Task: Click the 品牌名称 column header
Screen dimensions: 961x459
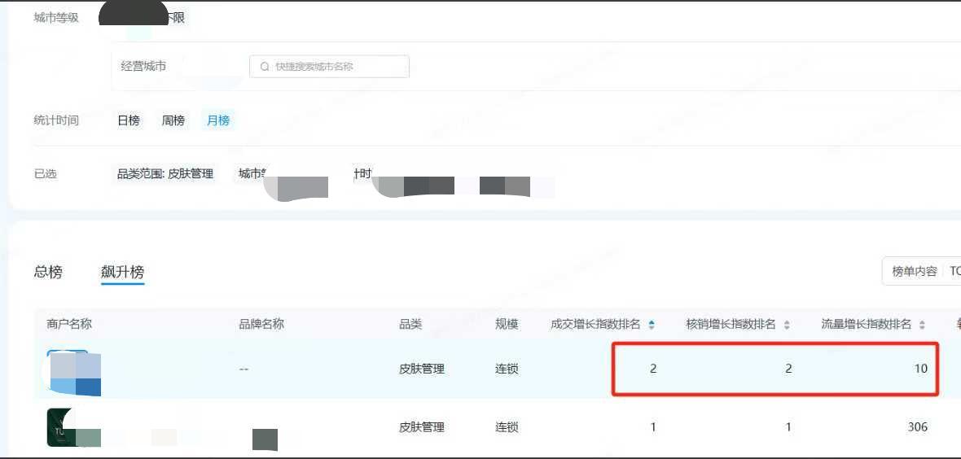Action: tap(261, 324)
